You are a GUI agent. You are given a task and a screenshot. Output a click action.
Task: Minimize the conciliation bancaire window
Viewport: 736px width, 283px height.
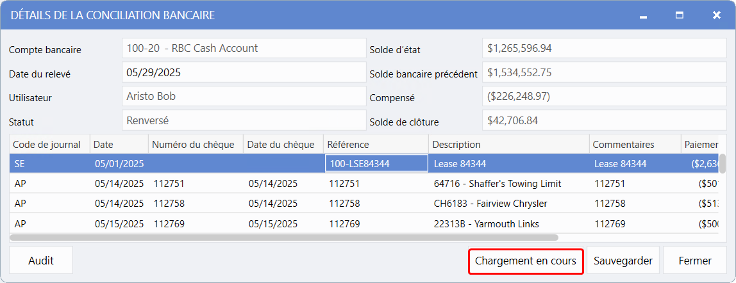tap(643, 15)
